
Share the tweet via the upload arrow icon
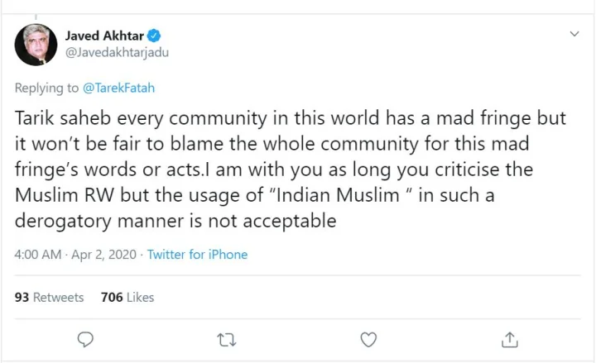click(x=510, y=339)
